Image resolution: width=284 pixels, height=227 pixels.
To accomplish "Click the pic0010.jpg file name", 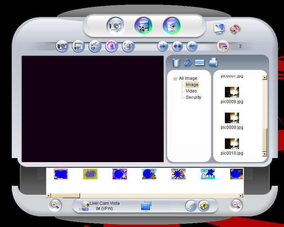I will (x=232, y=153).
